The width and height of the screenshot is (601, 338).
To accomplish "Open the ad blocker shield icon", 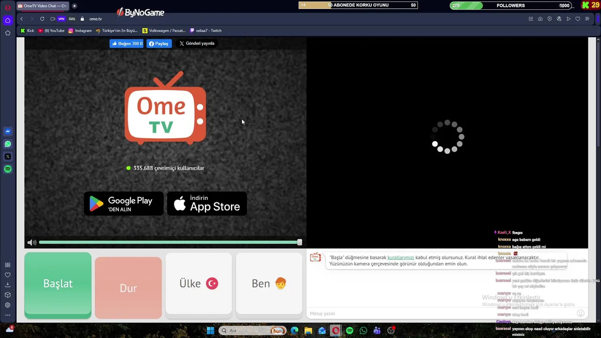I will click(549, 19).
